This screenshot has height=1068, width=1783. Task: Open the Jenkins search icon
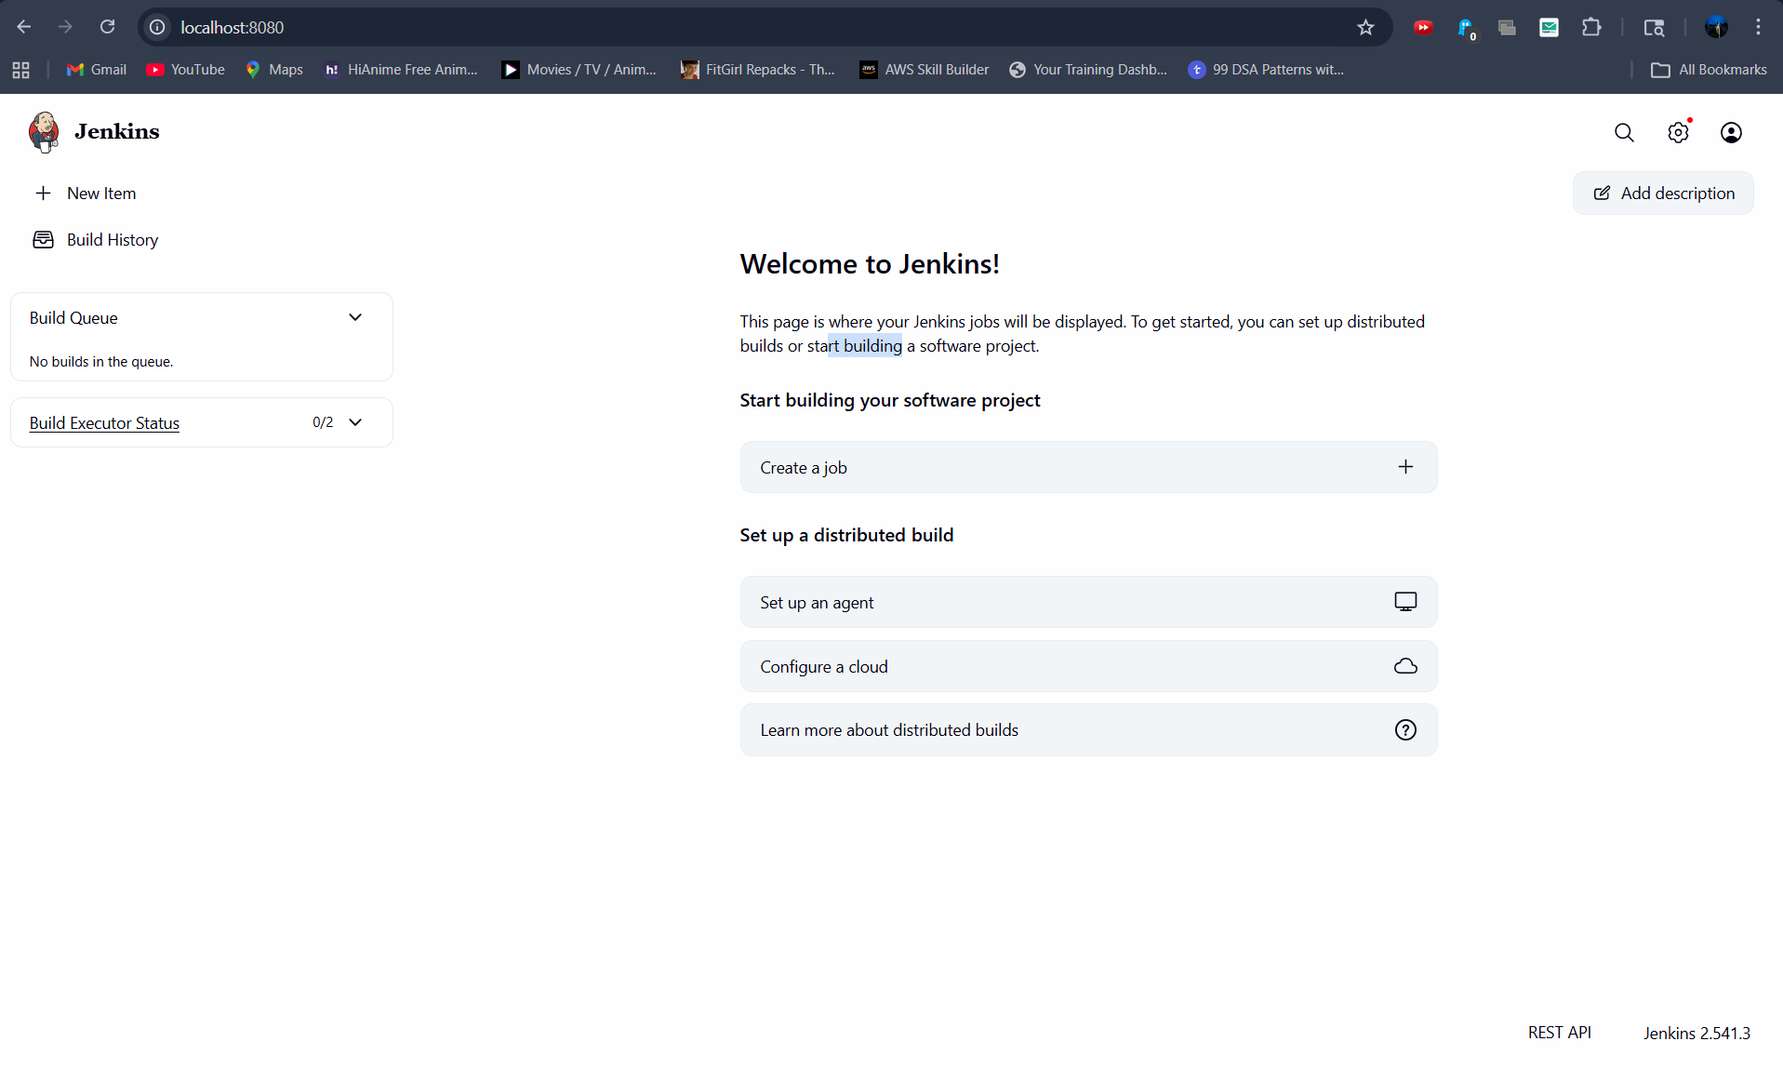click(1624, 133)
